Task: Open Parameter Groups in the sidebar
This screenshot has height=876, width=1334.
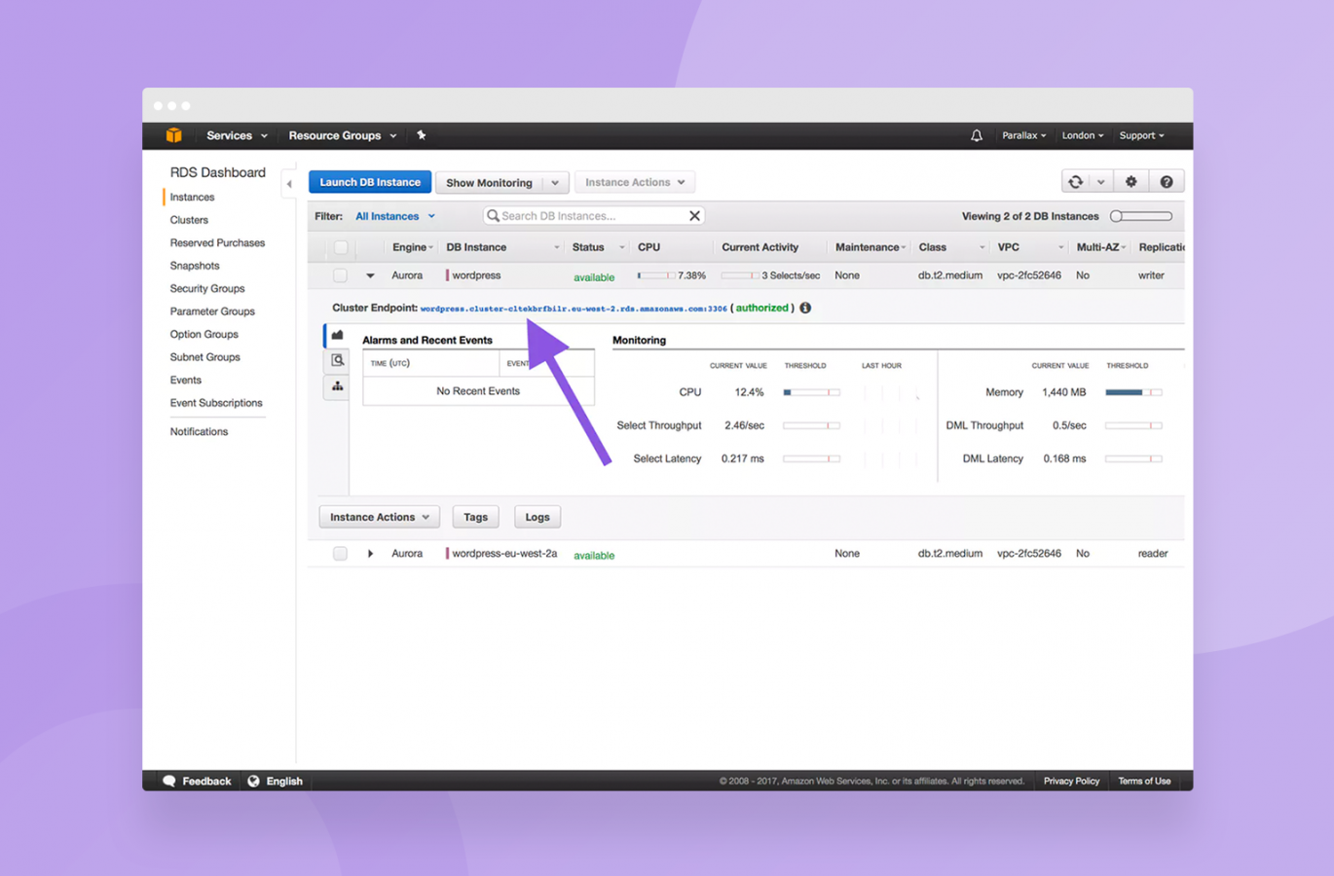Action: point(212,311)
